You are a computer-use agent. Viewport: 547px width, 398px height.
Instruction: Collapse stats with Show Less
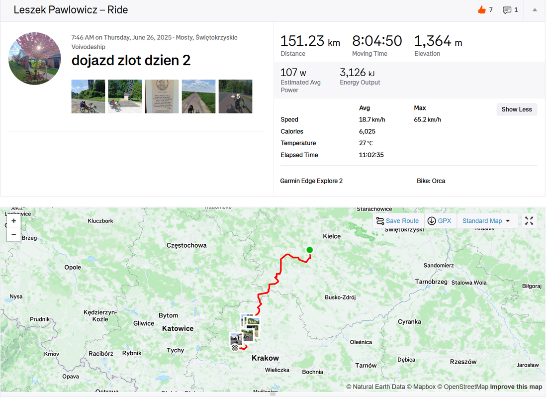point(517,109)
